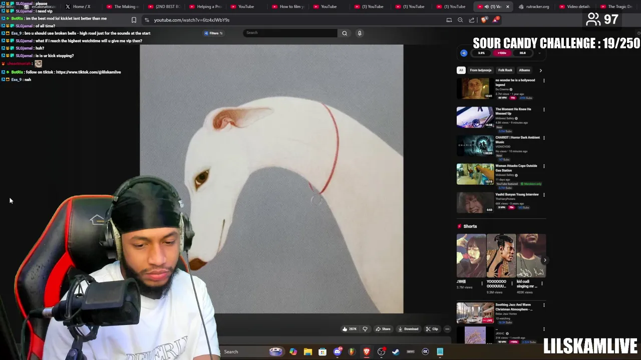The width and height of the screenshot is (641, 360).
Task: Open Steam from taskbar
Action: pyautogui.click(x=396, y=351)
